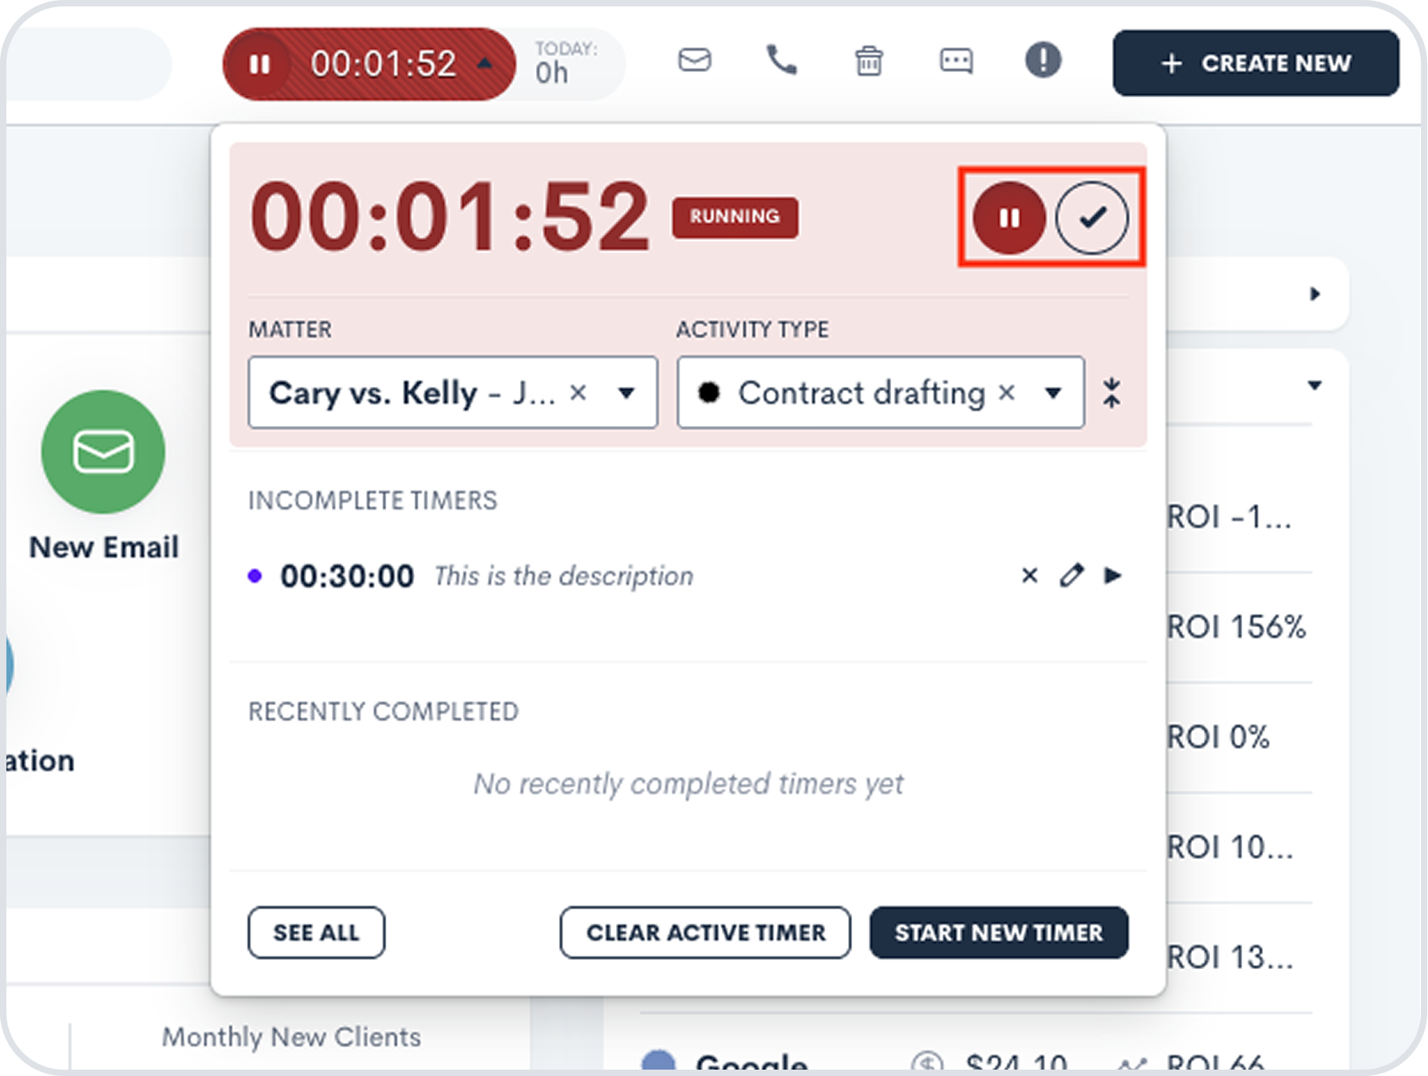Open the chat messages icon

click(955, 61)
